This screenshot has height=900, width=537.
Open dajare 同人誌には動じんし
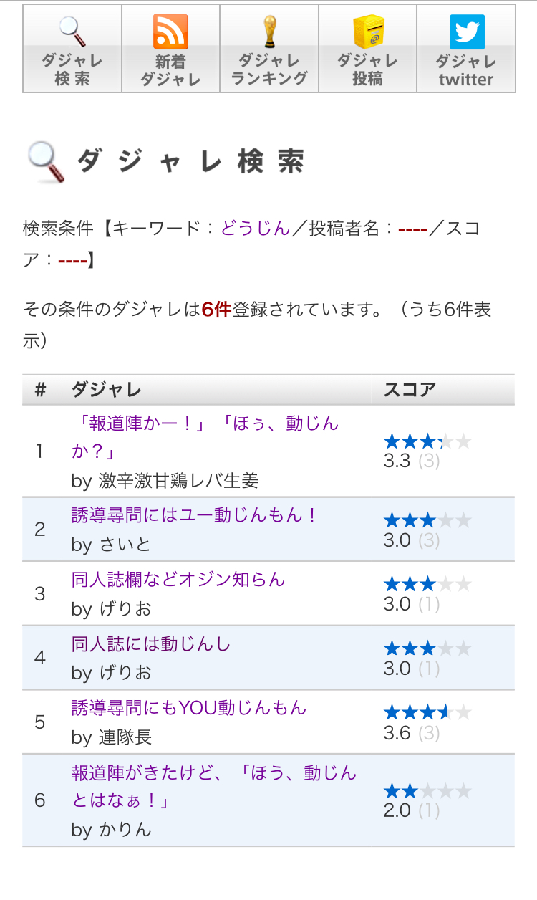pyautogui.click(x=151, y=644)
